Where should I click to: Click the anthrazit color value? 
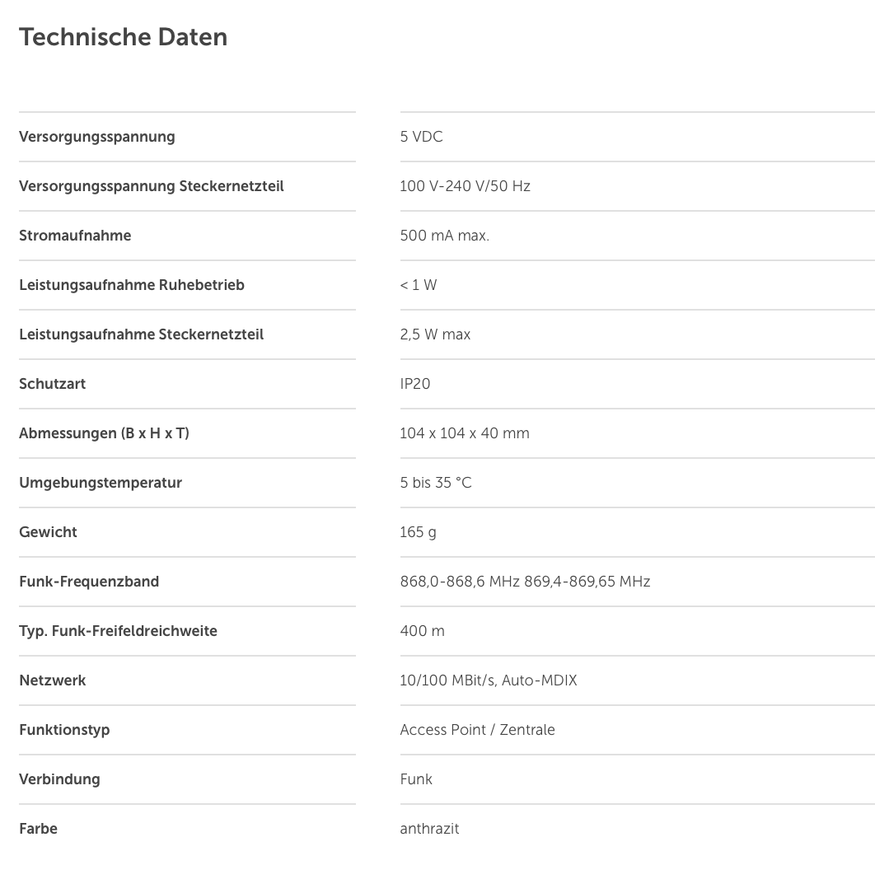429,829
